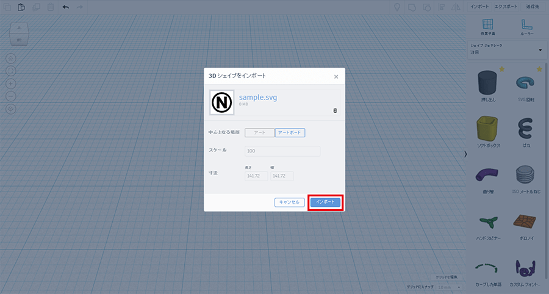Click the sample.svg preview thumbnail
Screen dimensions: 549x294
coord(221,102)
